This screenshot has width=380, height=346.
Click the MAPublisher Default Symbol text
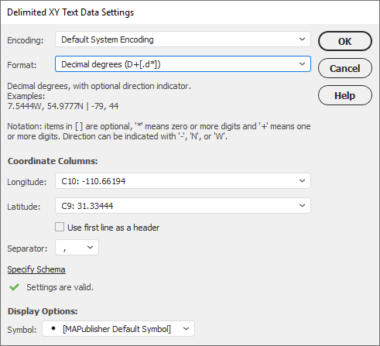[x=117, y=329]
